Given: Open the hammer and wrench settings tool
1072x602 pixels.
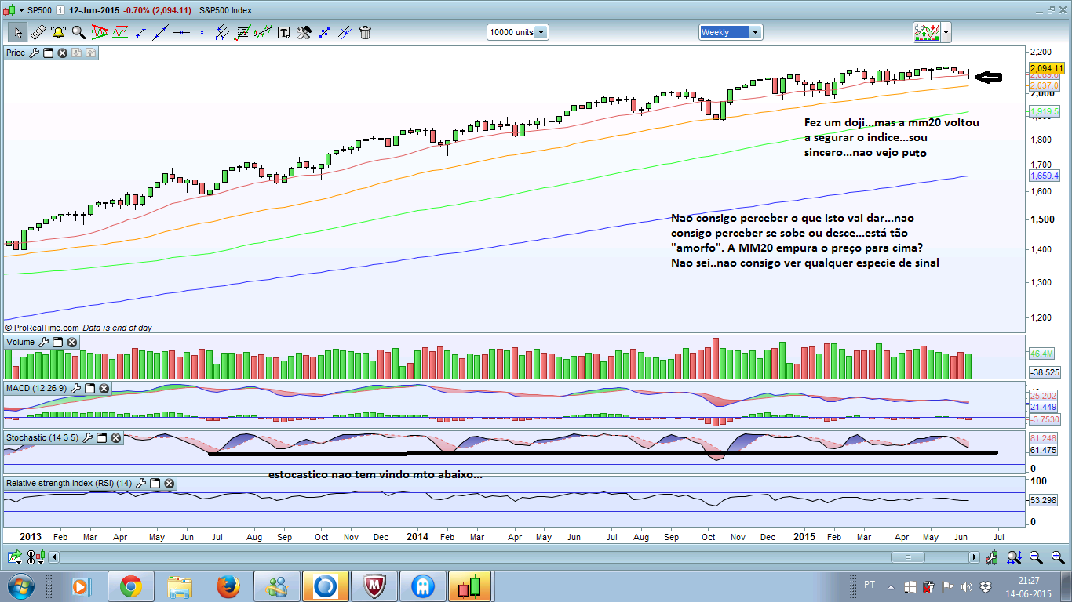Looking at the screenshot, I should pyautogui.click(x=304, y=32).
